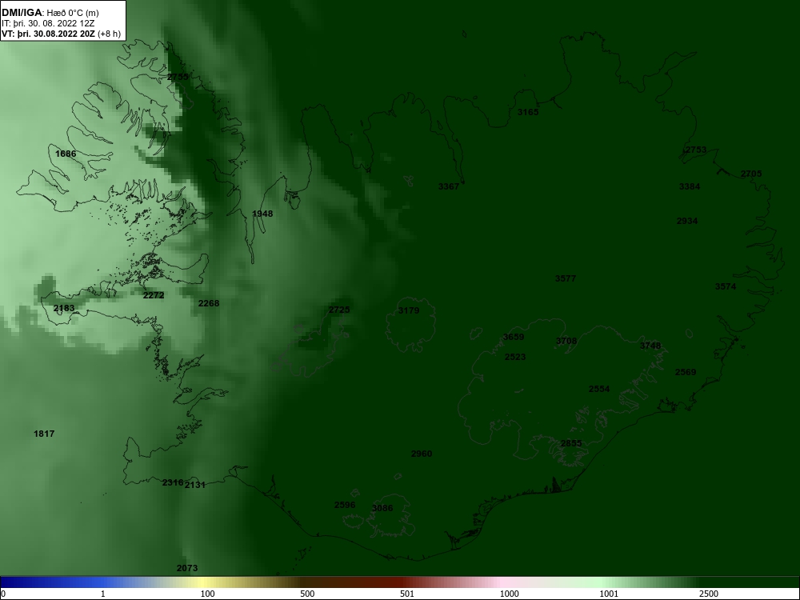The height and width of the screenshot is (600, 800).
Task: Click the 501 label on the color scale
Action: pos(407,594)
